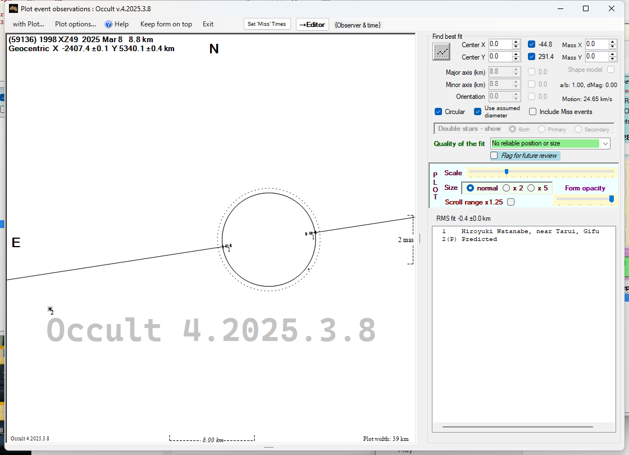Viewport: 629px width, 455px height.
Task: Increase Mass X using the up spinner
Action: pyautogui.click(x=613, y=42)
